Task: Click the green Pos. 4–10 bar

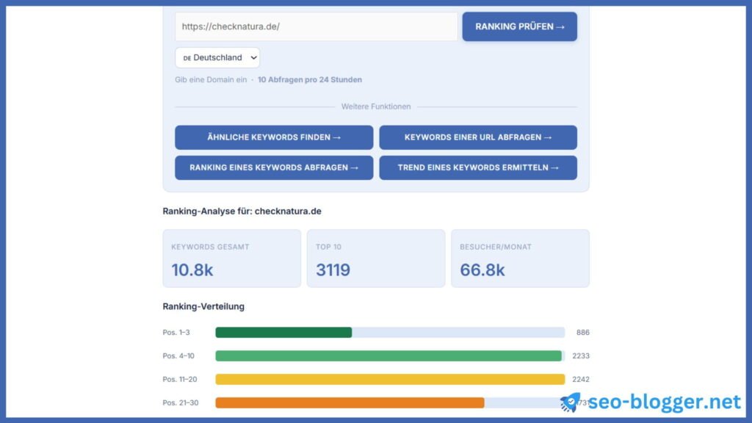Action: click(x=388, y=356)
